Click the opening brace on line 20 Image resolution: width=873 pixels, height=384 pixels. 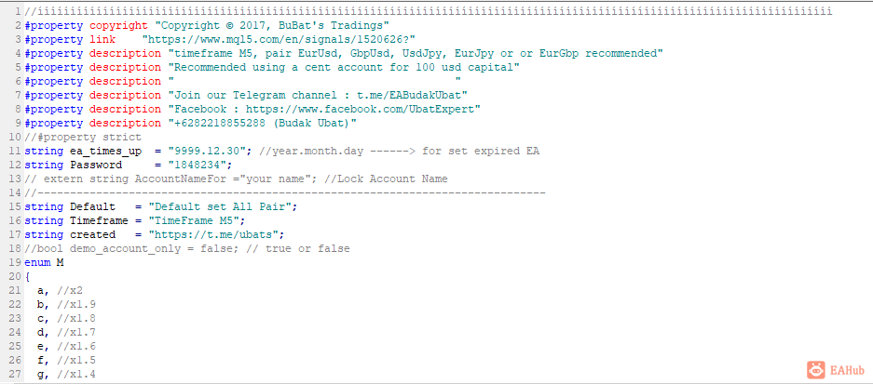pos(27,275)
